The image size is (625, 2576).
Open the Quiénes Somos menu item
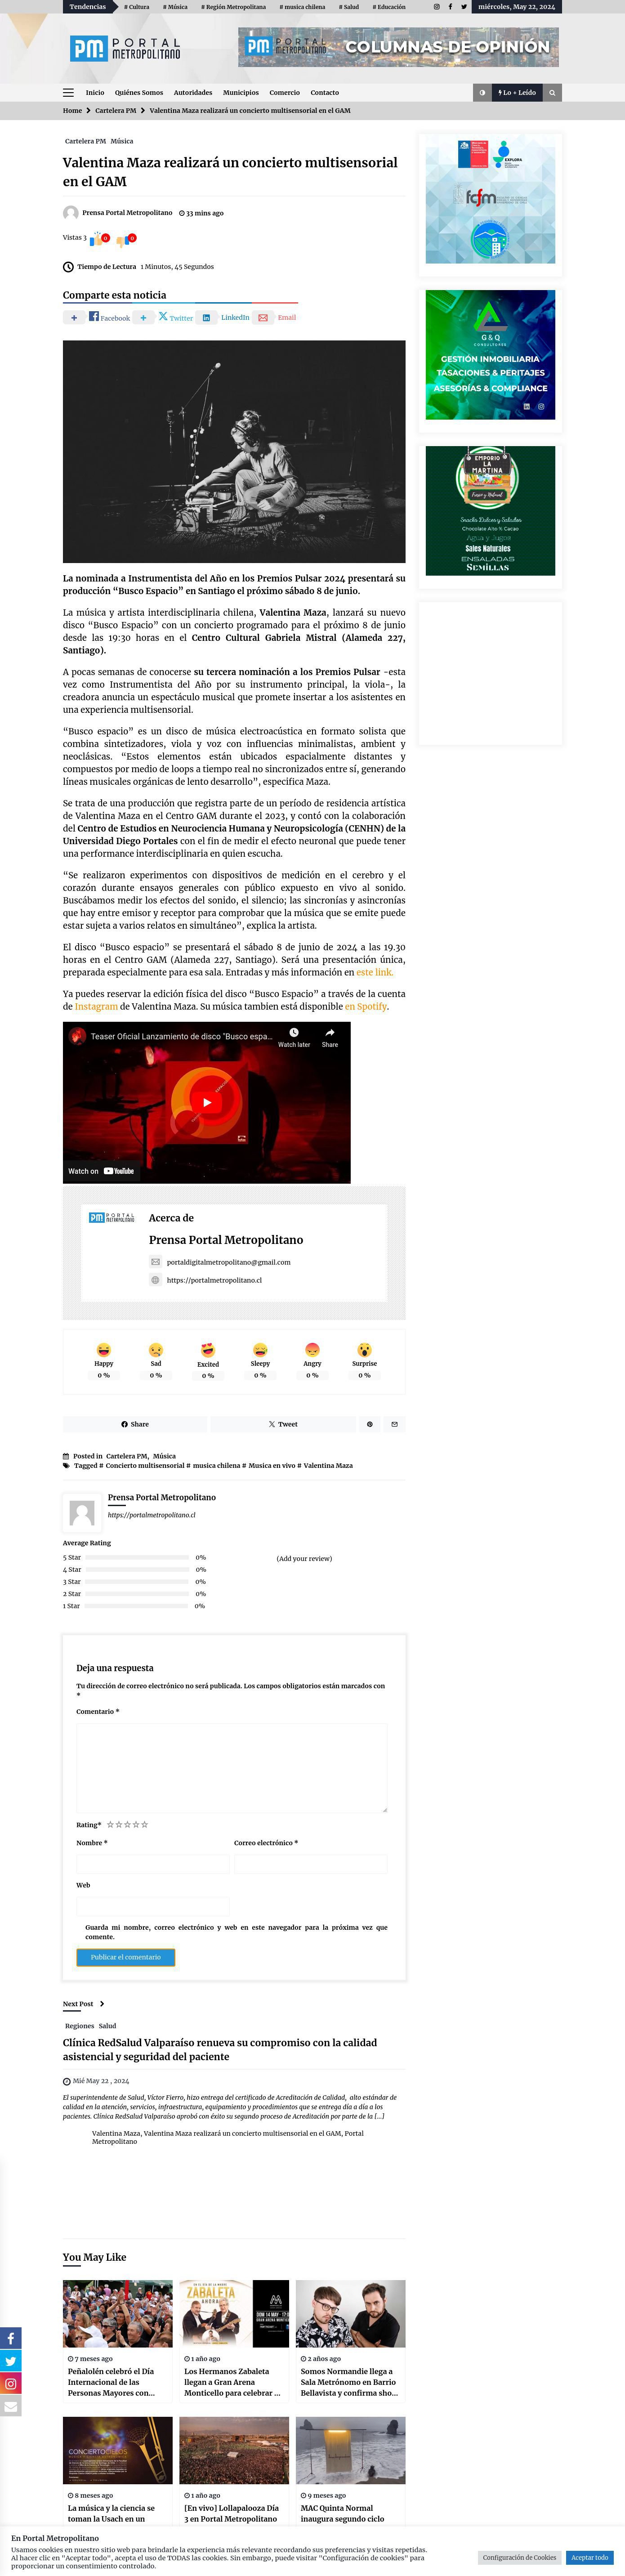tap(139, 92)
